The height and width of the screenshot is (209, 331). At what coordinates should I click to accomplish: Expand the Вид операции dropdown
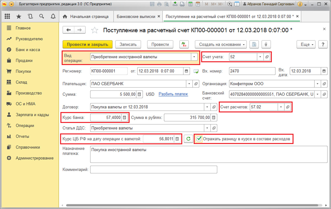point(194,57)
